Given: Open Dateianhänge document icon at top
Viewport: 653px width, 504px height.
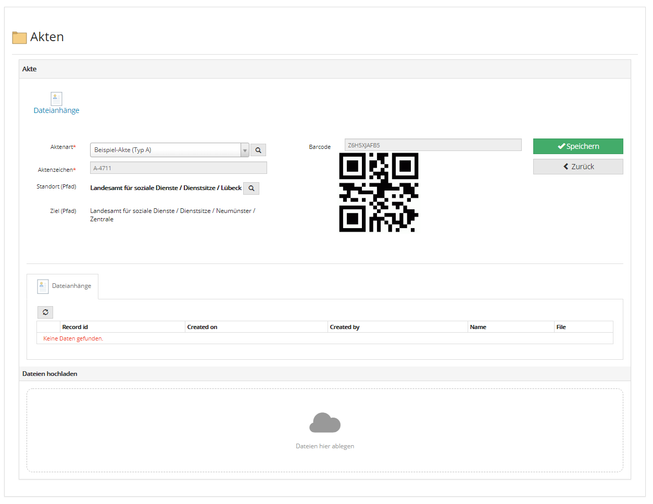Looking at the screenshot, I should [56, 98].
